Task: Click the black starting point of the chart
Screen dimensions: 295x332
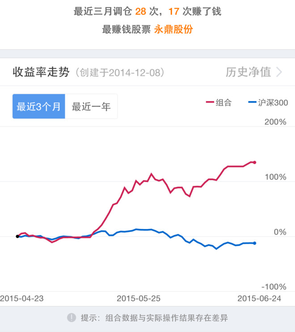Action: 17,236
